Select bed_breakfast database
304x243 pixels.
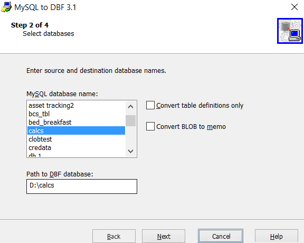point(76,122)
